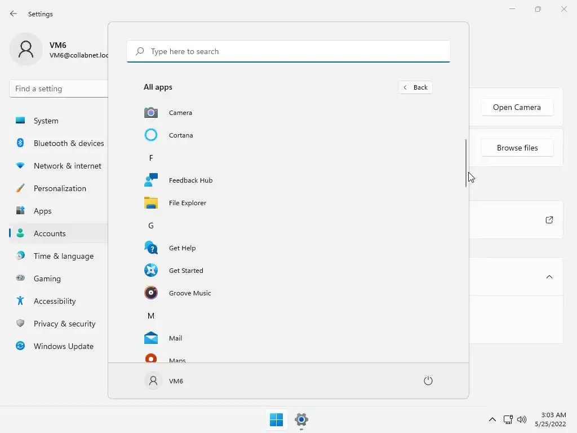
Task: Click the Type here to search box
Action: pos(288,51)
